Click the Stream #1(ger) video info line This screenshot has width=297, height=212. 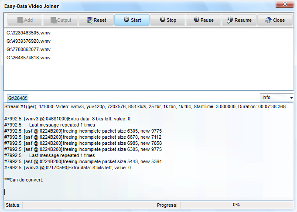(x=145, y=107)
